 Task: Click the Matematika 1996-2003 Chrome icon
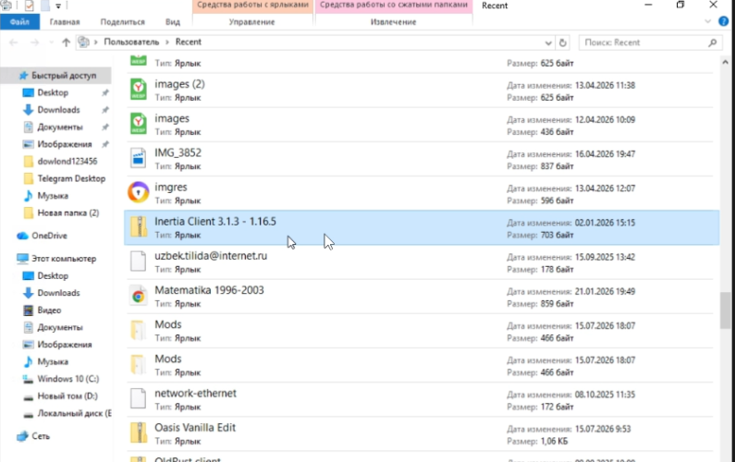(x=139, y=296)
